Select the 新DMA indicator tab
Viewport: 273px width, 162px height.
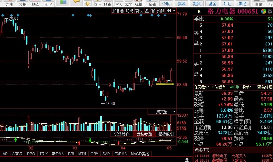pos(58,154)
